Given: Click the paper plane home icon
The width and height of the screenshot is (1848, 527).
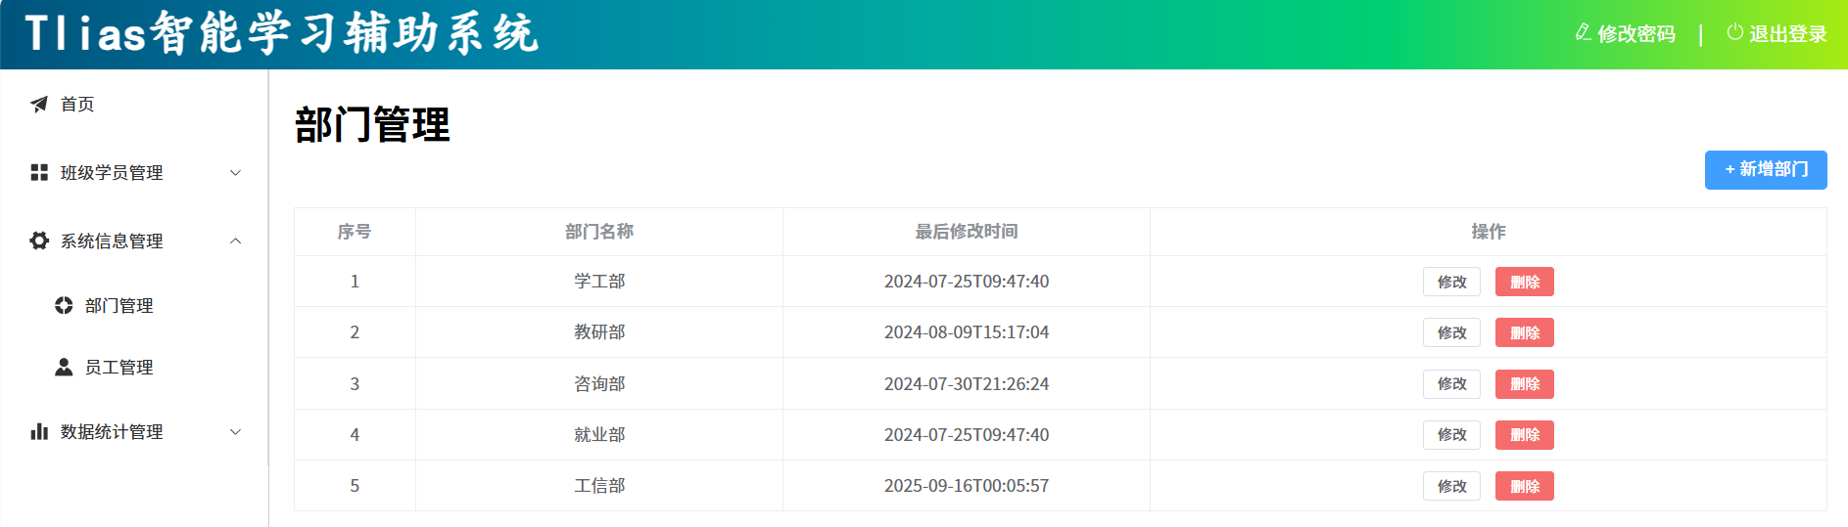Looking at the screenshot, I should tap(39, 105).
